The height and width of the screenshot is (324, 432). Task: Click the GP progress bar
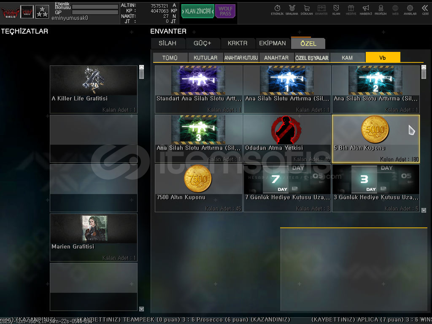95,12
